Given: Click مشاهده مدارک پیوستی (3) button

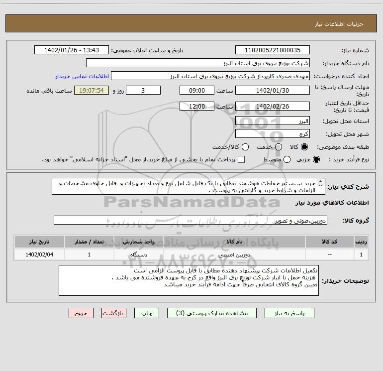Looking at the screenshot, I should coord(212,313).
